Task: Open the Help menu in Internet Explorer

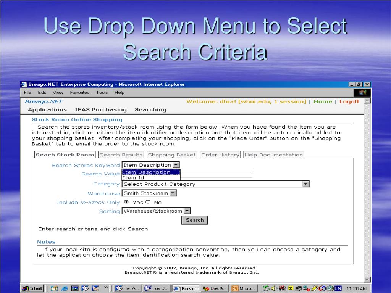Action: (x=120, y=92)
